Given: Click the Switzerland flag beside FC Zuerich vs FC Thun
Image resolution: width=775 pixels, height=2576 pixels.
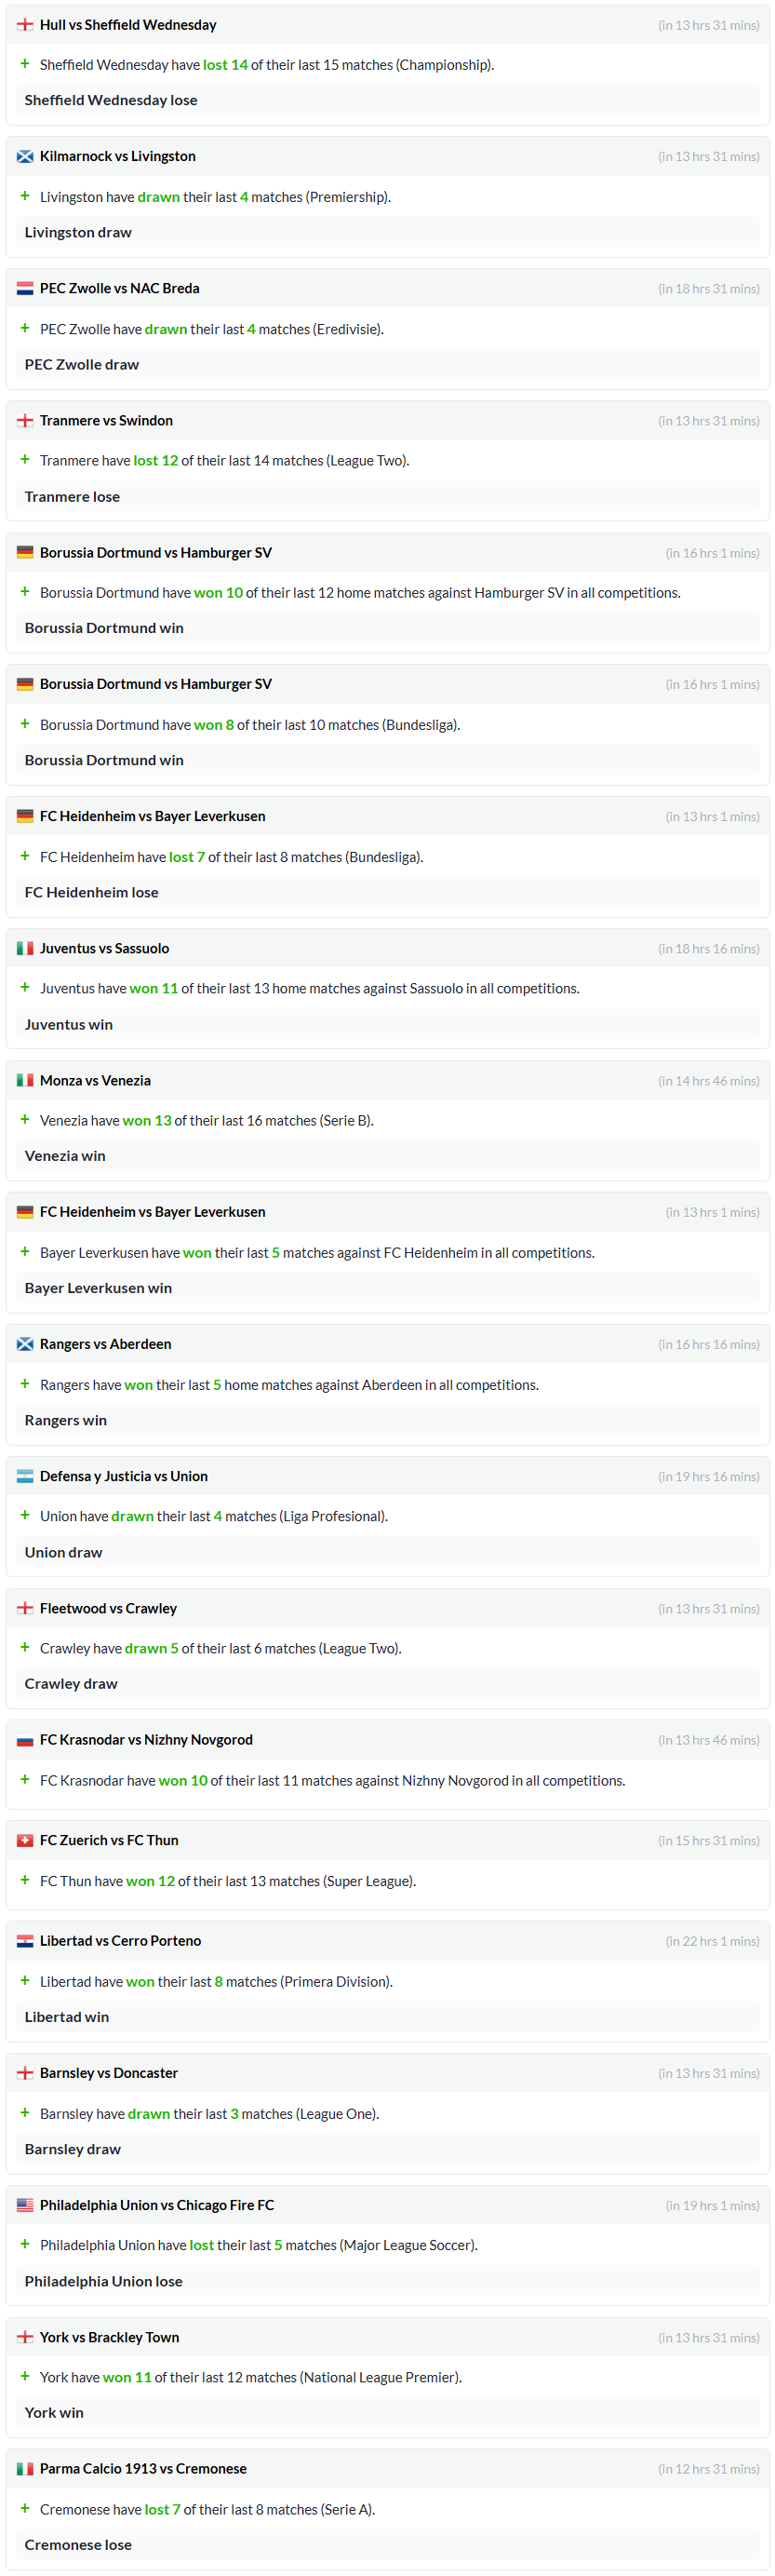Looking at the screenshot, I should (25, 1841).
